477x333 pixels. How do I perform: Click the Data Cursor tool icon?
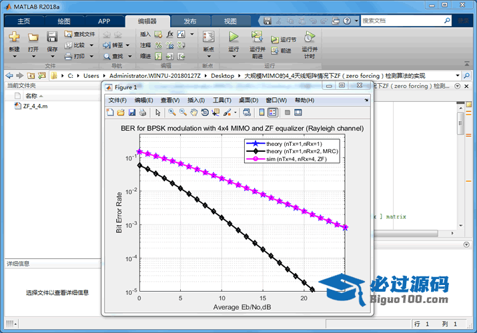[x=215, y=113]
